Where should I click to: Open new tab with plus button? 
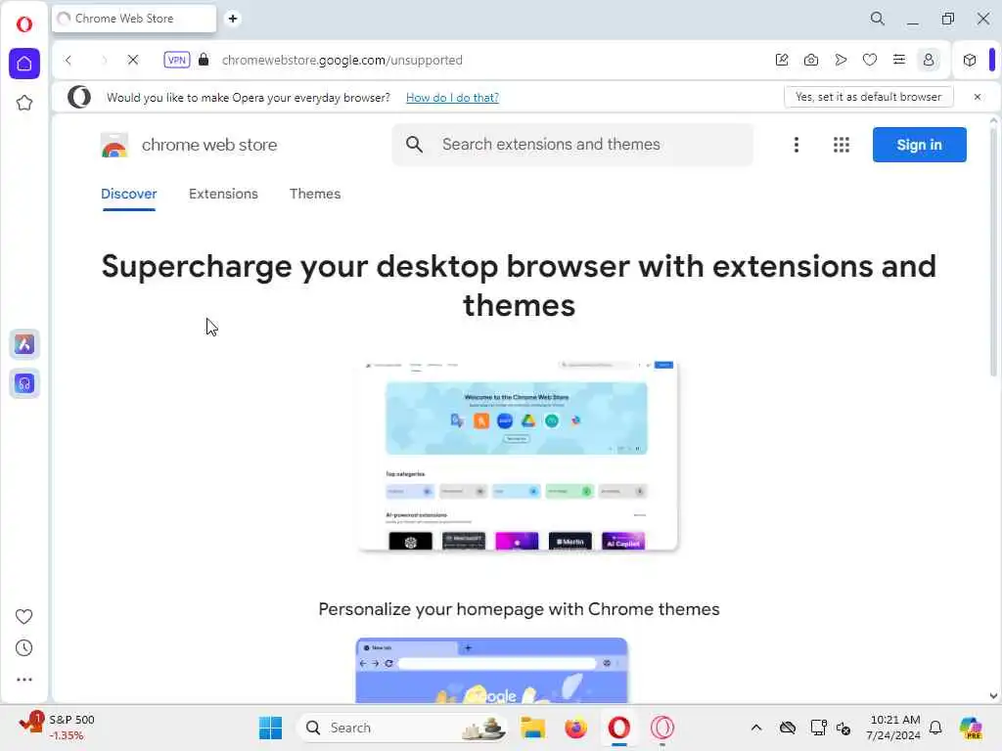pyautogui.click(x=233, y=19)
